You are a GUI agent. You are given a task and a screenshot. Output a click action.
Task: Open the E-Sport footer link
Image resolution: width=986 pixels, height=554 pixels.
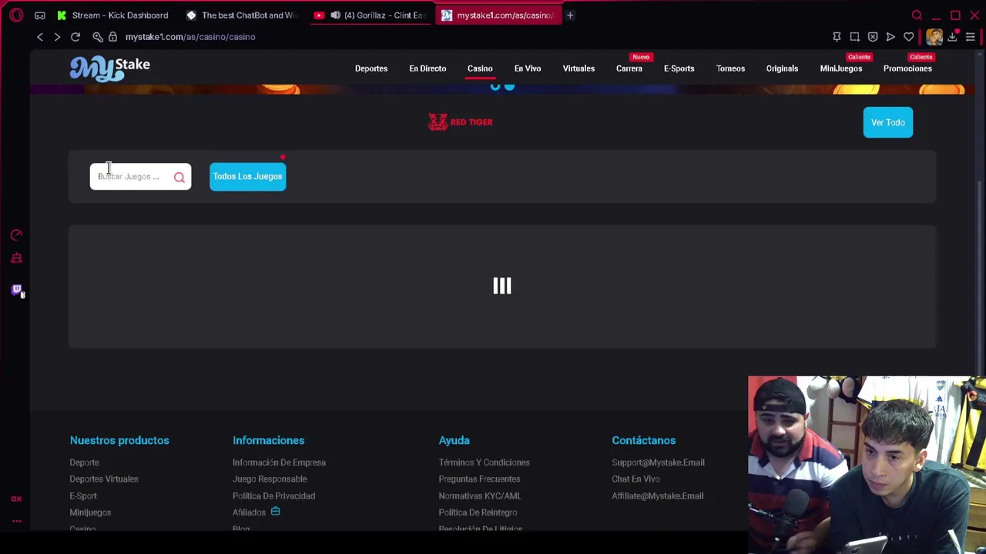[83, 496]
